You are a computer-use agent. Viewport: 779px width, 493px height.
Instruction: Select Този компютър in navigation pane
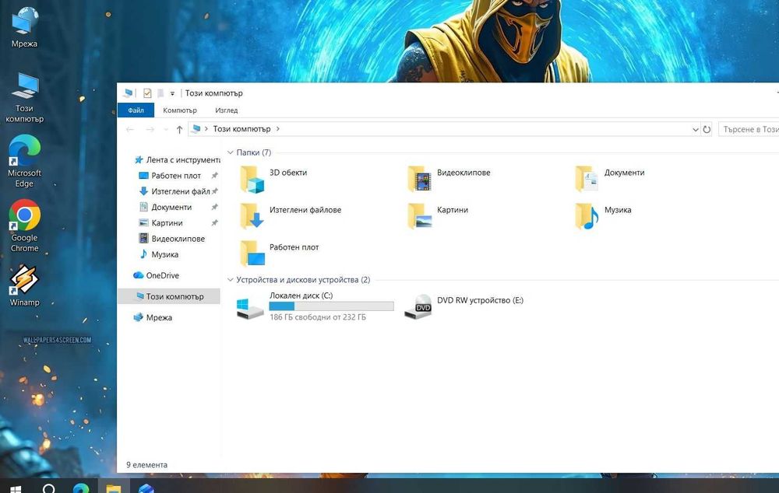click(x=169, y=296)
